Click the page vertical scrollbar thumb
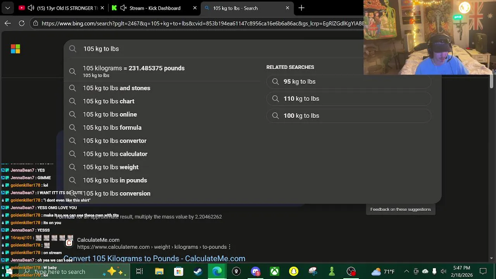This screenshot has width=496, height=279. [491, 81]
